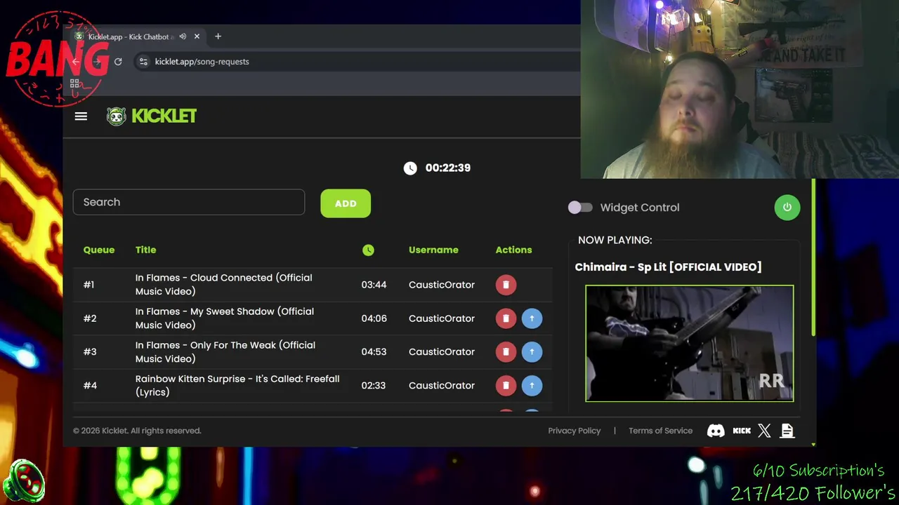899x505 pixels.
Task: Click the Chimaira now playing video thumbnail
Action: [x=690, y=343]
